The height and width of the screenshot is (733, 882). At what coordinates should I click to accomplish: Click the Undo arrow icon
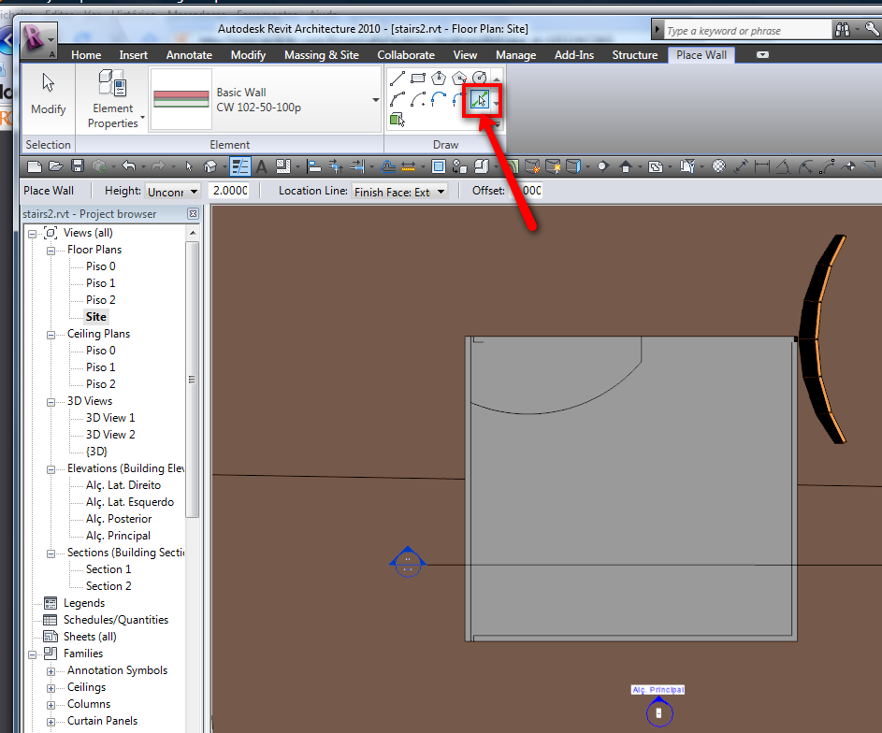(x=128, y=166)
